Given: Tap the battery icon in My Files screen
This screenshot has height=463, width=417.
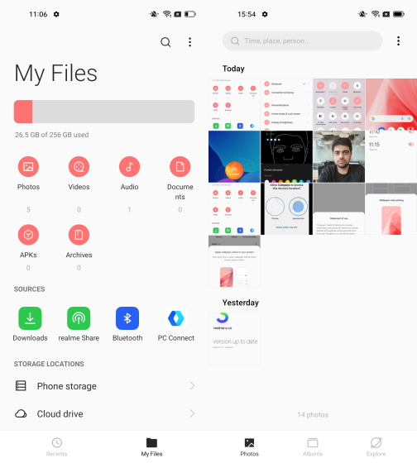Looking at the screenshot, I should [190, 14].
